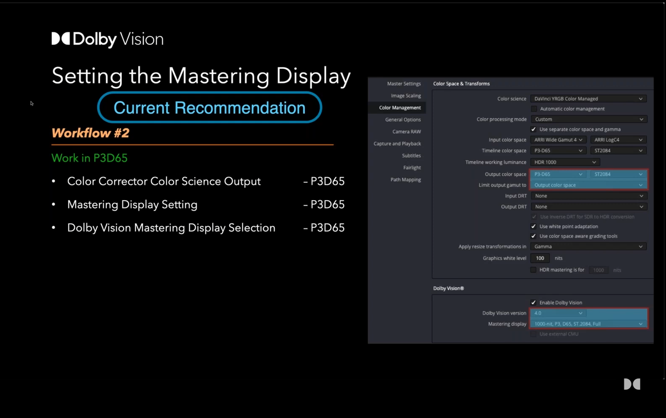The height and width of the screenshot is (418, 666).
Task: Select the Color Management section
Action: click(x=400, y=108)
